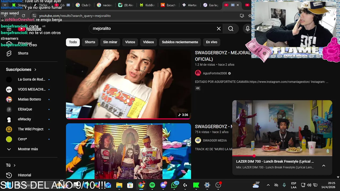Switch to the Club D browser tab
Viewport: 340px width, 191px height.
(x=83, y=5)
